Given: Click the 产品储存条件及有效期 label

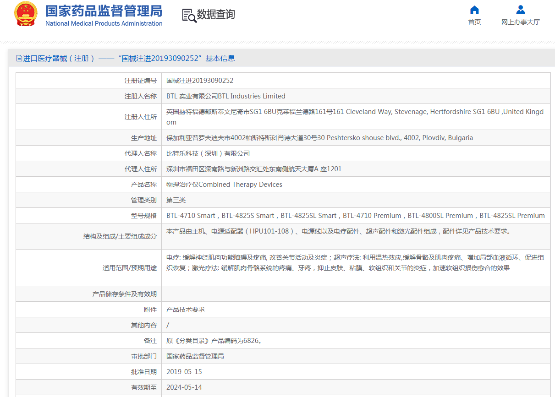Looking at the screenshot, I should [125, 294].
